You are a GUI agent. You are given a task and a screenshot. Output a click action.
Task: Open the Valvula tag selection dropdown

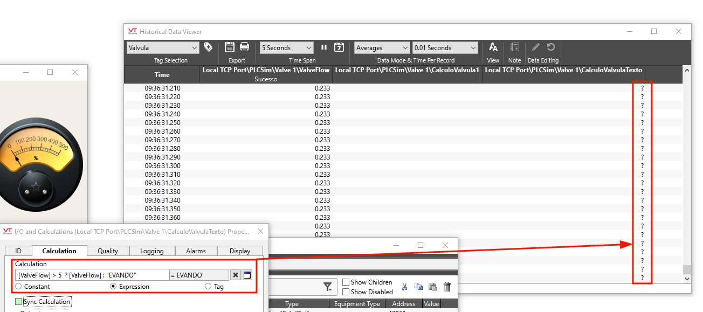tap(163, 48)
